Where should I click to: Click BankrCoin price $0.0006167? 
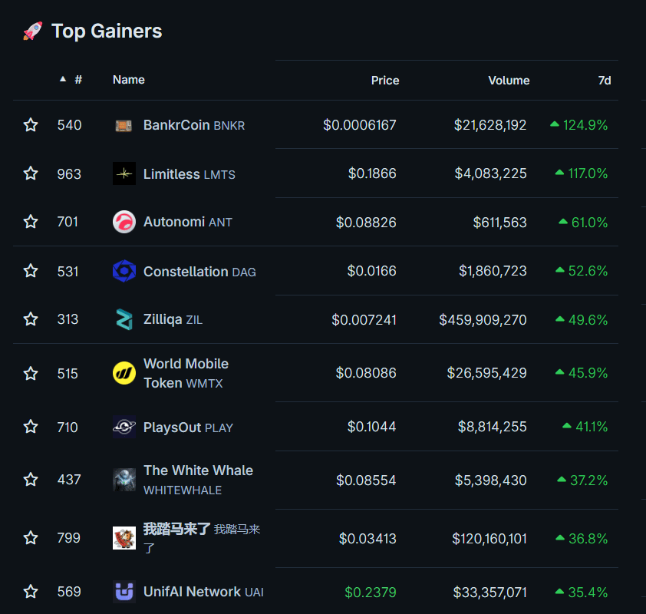(359, 125)
